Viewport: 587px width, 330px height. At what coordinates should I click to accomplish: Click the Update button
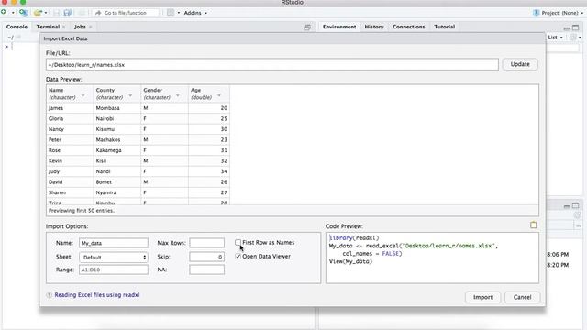(x=520, y=64)
